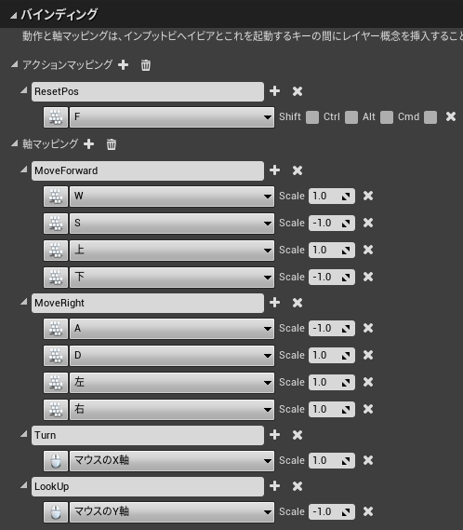
Task: Collapse the Turn entry
Action: pos(23,433)
